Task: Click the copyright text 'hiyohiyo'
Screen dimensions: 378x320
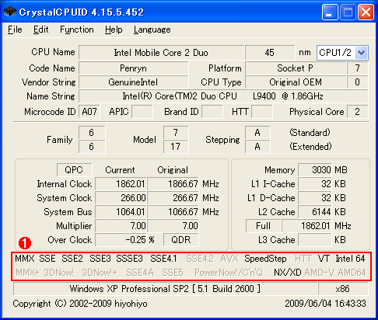Action: (x=131, y=304)
